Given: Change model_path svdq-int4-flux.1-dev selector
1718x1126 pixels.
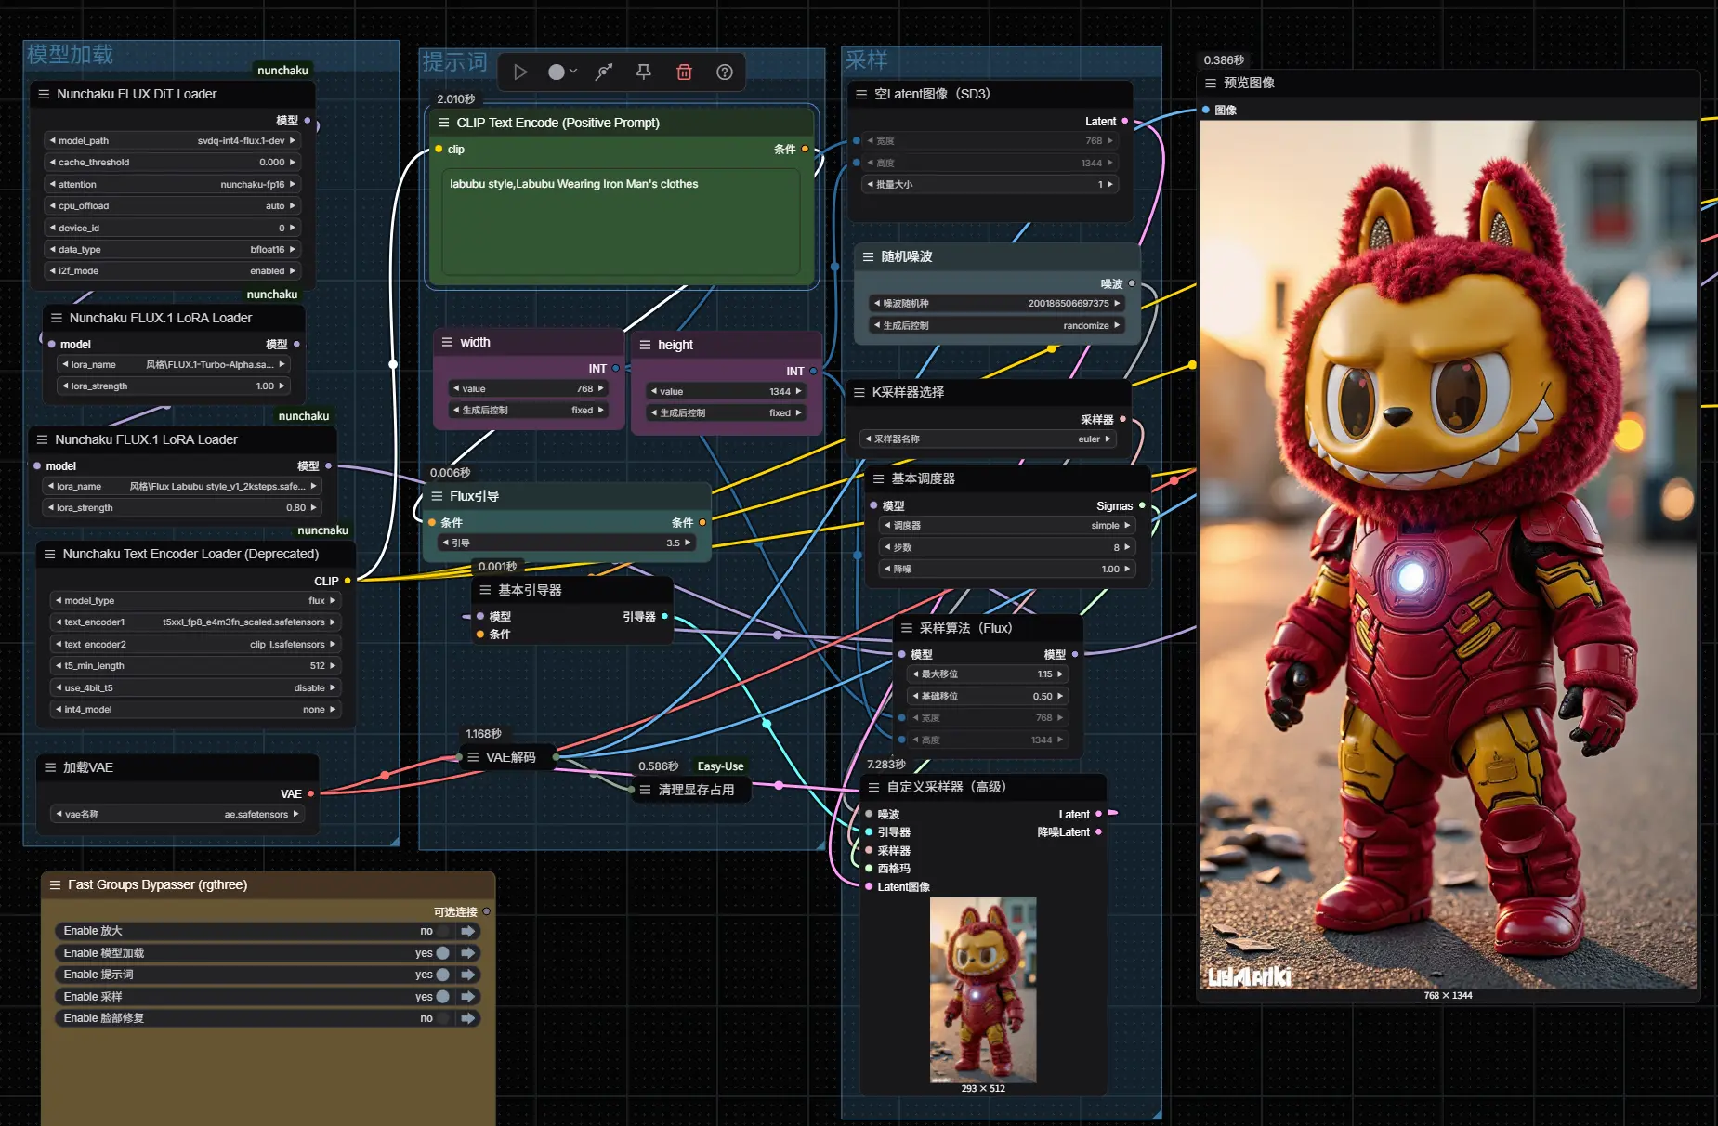Looking at the screenshot, I should tap(173, 141).
